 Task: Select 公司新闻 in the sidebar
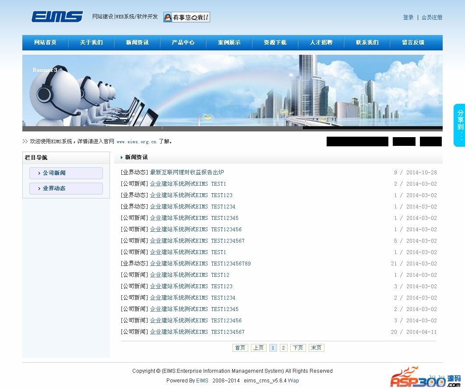[66, 173]
